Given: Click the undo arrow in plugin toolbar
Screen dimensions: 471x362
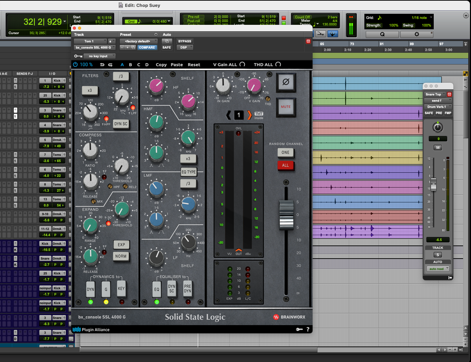Looking at the screenshot, I should point(102,65).
